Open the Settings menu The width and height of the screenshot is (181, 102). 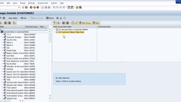coord(31,3)
